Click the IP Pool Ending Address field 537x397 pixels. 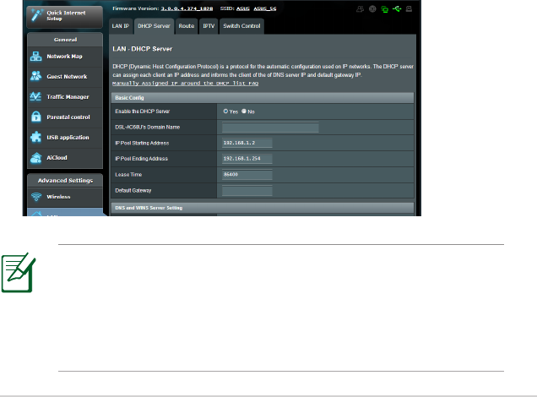pos(247,159)
